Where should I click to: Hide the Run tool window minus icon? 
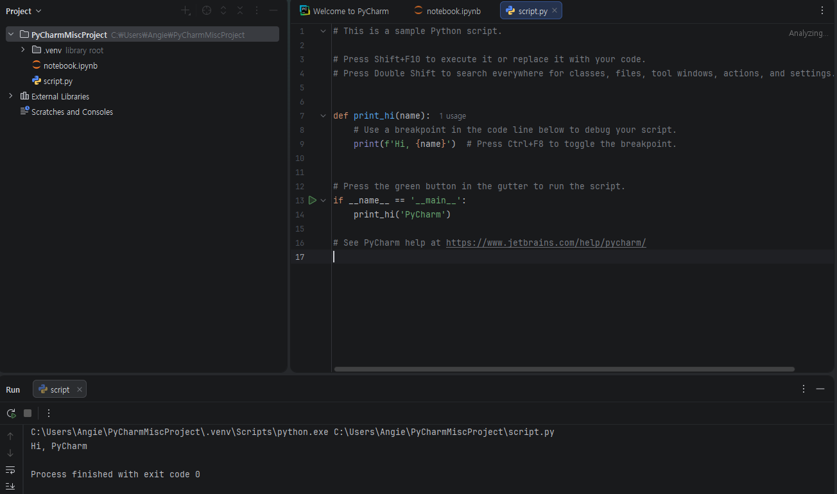[x=820, y=389]
